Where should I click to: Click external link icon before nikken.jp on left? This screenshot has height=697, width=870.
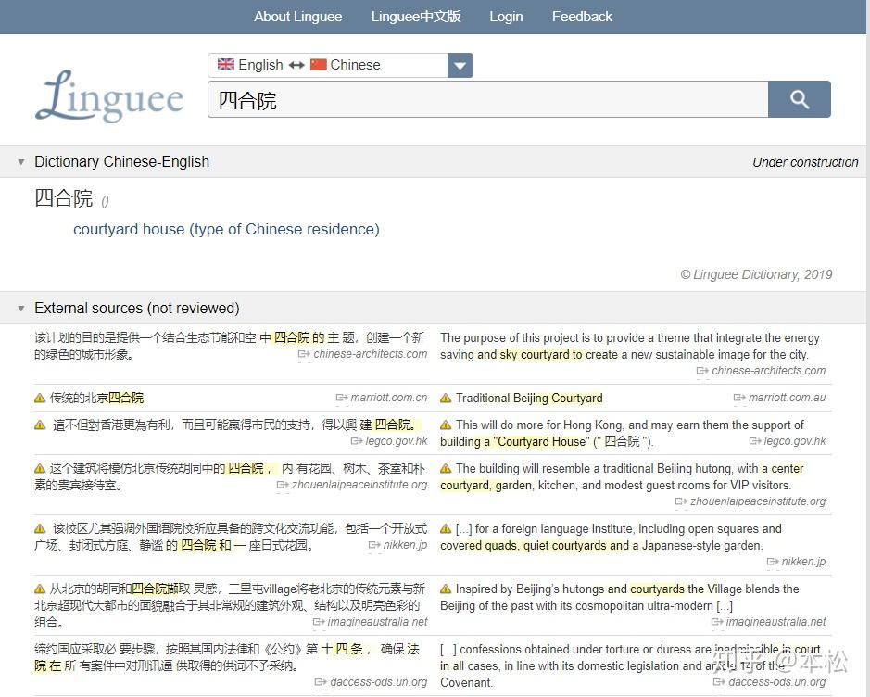(374, 545)
